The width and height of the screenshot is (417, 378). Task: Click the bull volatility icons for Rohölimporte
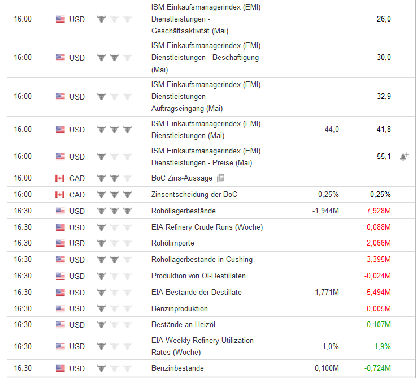(x=114, y=243)
